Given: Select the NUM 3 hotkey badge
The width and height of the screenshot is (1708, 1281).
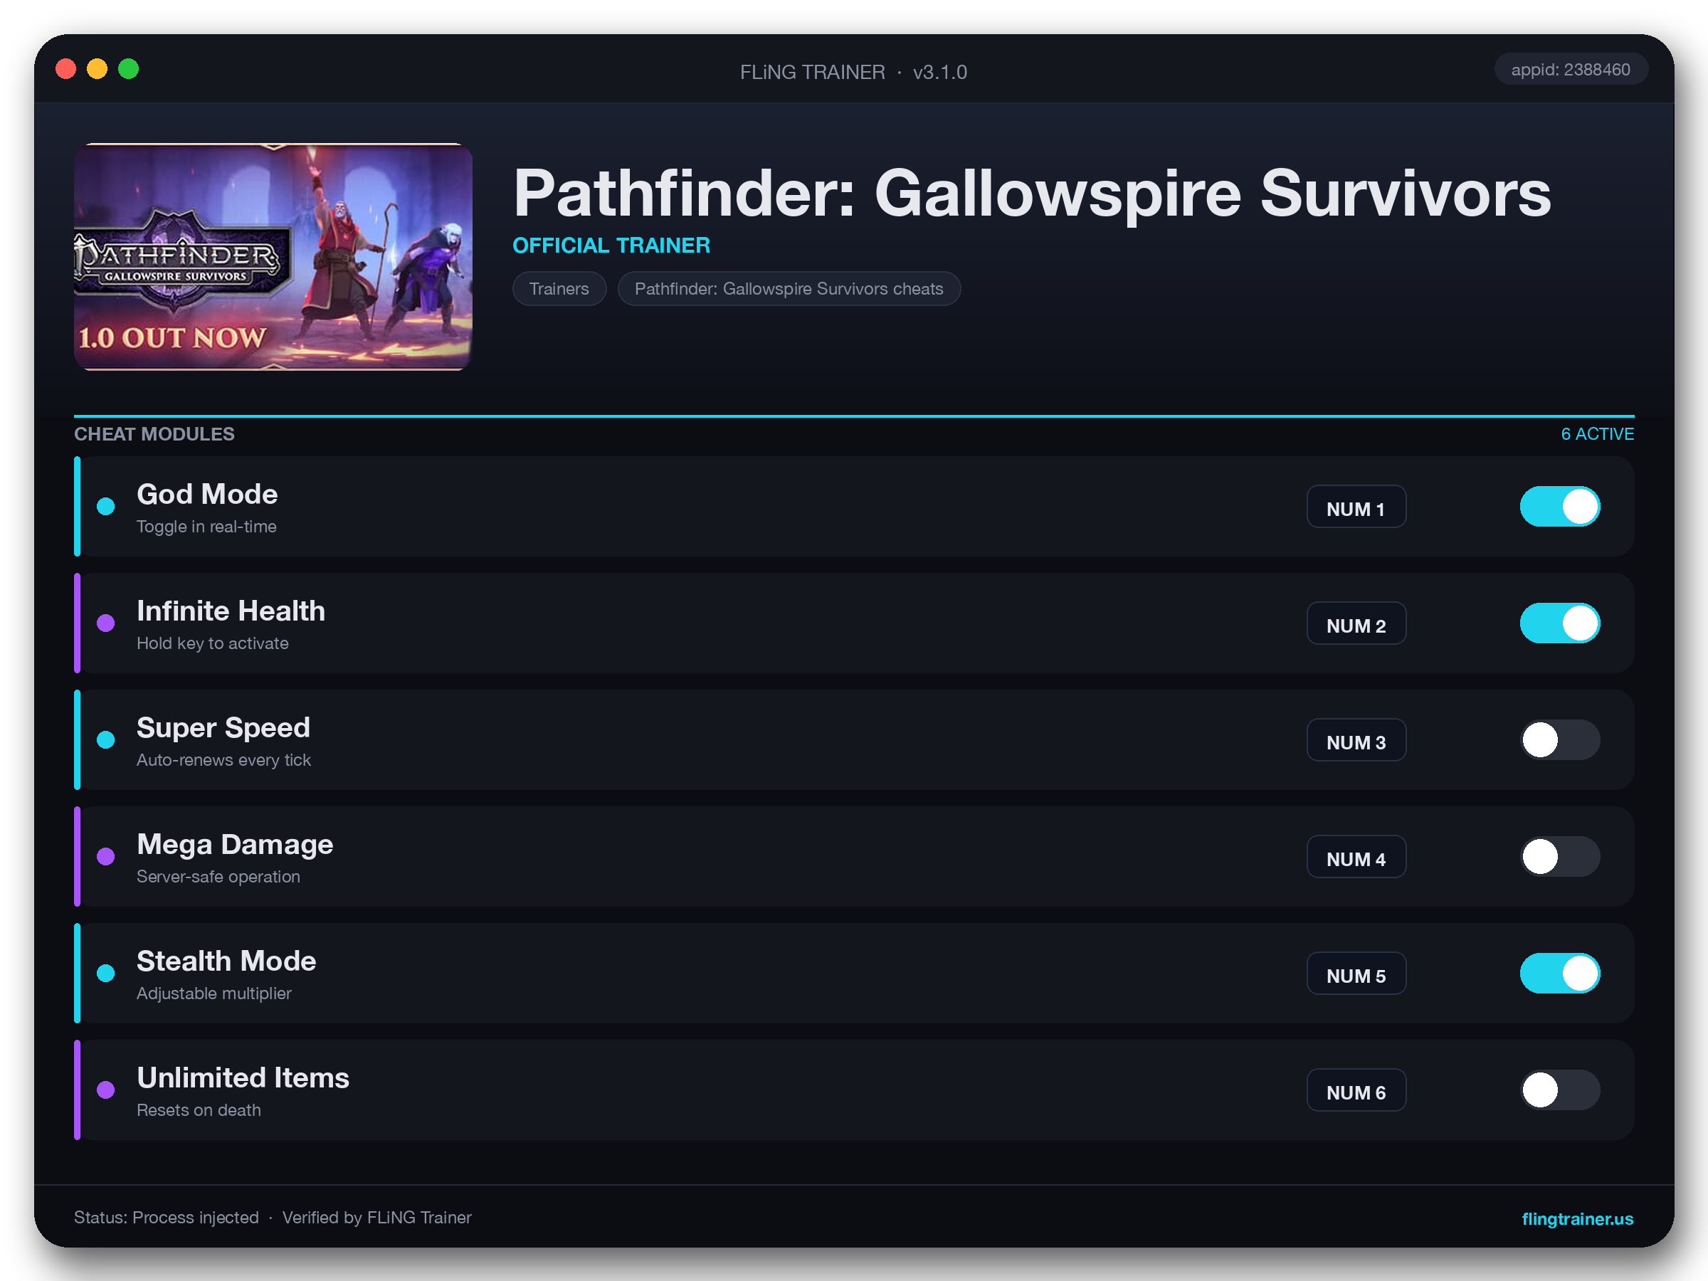Looking at the screenshot, I should pyautogui.click(x=1356, y=741).
